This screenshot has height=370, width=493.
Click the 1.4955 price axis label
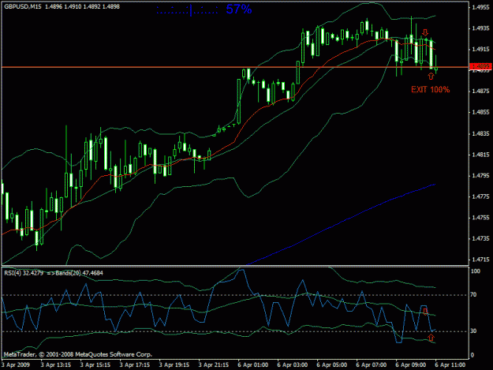pos(480,7)
